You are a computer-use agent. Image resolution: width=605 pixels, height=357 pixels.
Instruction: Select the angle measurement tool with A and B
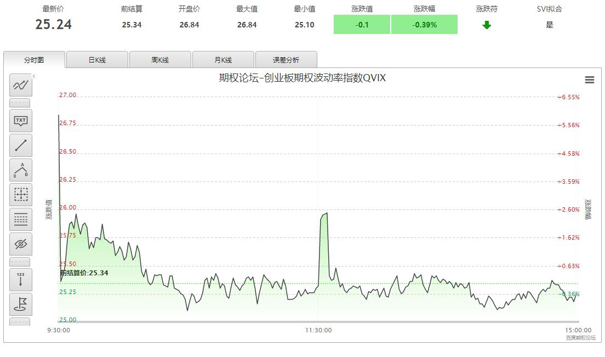click(20, 169)
